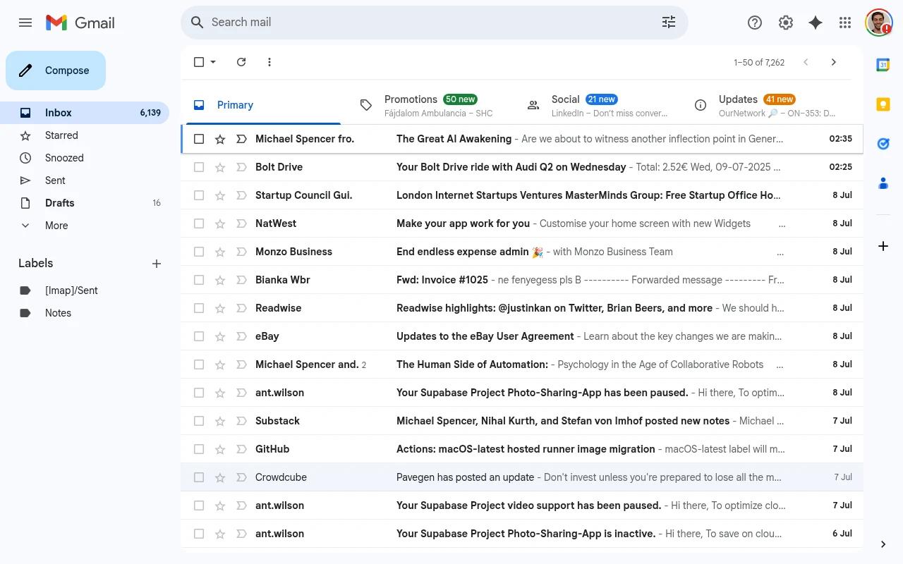Open the main menu hamburger icon
Viewport: 903px width, 564px height.
25,23
